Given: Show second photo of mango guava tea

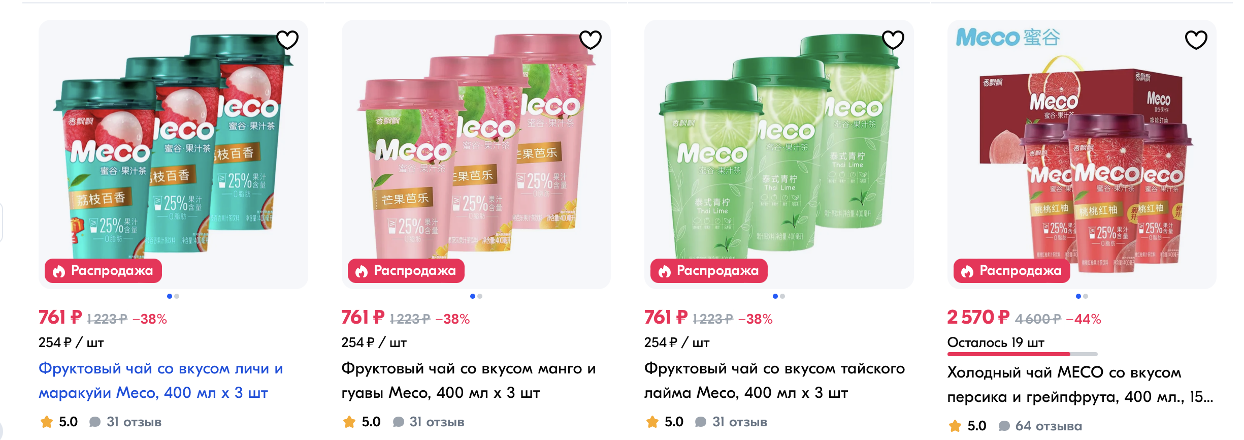Looking at the screenshot, I should [480, 296].
